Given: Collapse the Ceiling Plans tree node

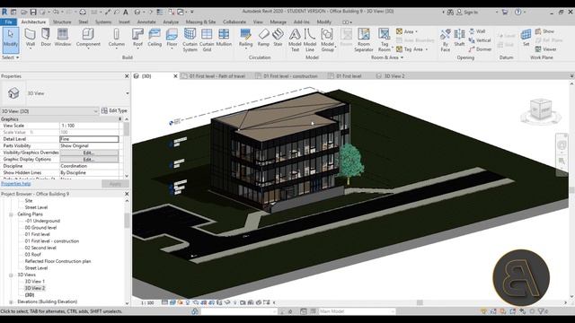Looking at the screenshot, I should (x=11, y=214).
